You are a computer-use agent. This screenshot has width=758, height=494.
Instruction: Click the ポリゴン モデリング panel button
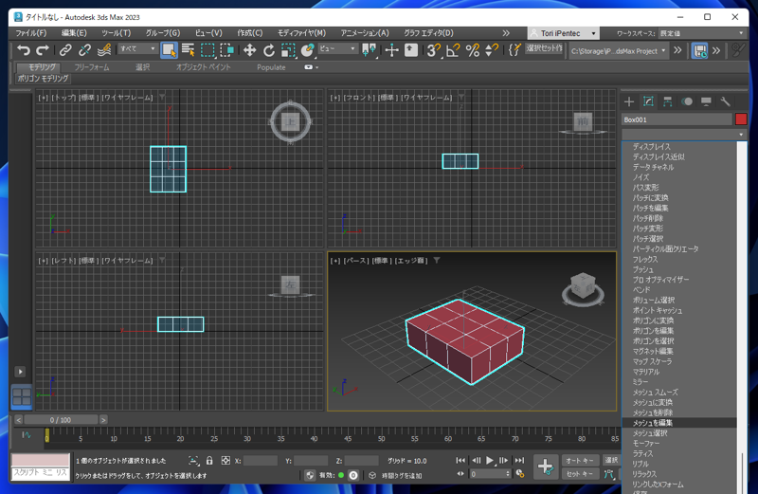click(x=43, y=79)
